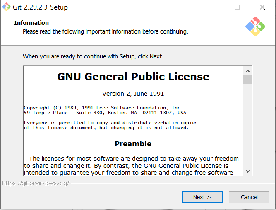Click the "GNU General Public License" heading
The width and height of the screenshot is (276, 210).
(133, 77)
